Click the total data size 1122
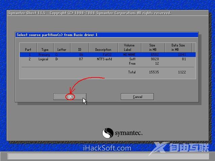The height and width of the screenshot is (161, 215). pyautogui.click(x=182, y=72)
